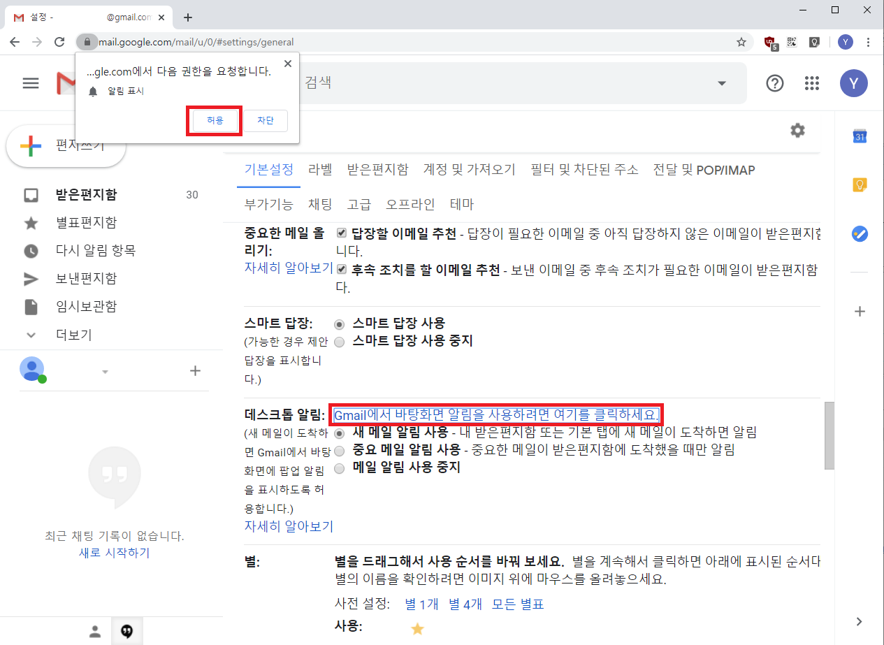The image size is (884, 645).
Task: Open the lightbulb extension icon in toolbar
Action: click(814, 42)
